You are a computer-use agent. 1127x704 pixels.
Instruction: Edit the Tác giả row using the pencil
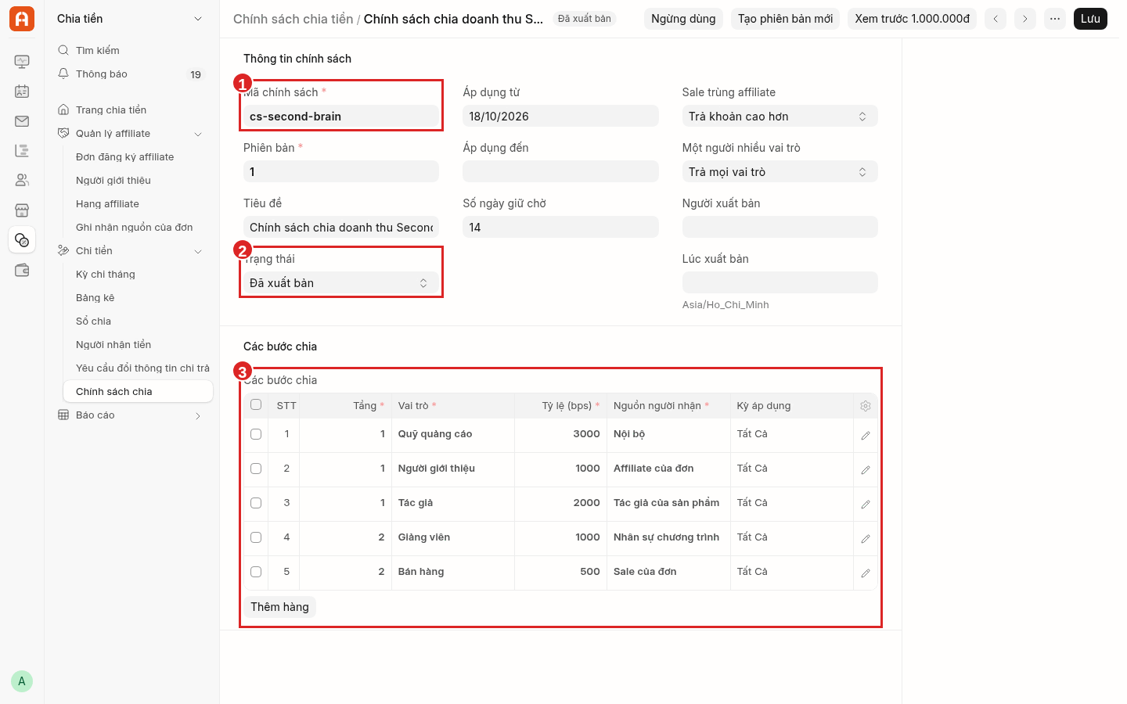point(866,505)
